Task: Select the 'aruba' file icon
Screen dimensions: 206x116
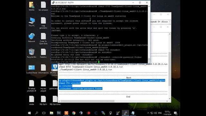Action: (32, 101)
